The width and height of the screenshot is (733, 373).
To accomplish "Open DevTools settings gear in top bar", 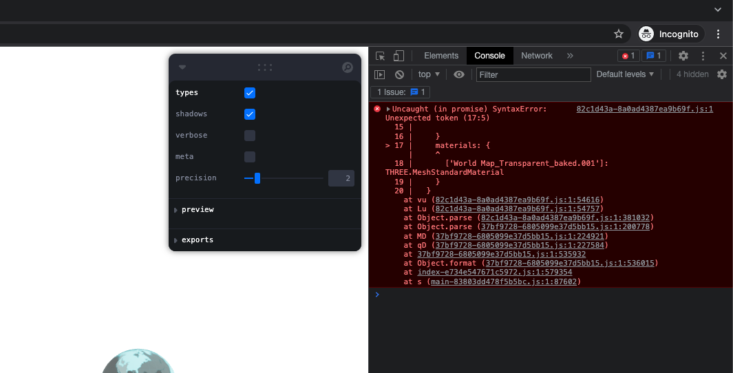I will pos(683,56).
